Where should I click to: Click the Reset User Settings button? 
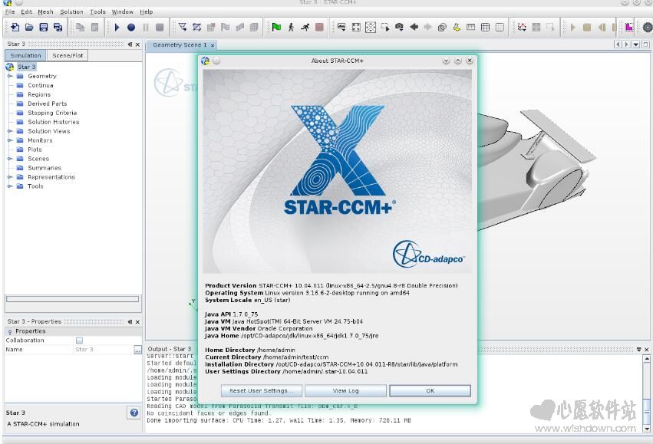[261, 390]
